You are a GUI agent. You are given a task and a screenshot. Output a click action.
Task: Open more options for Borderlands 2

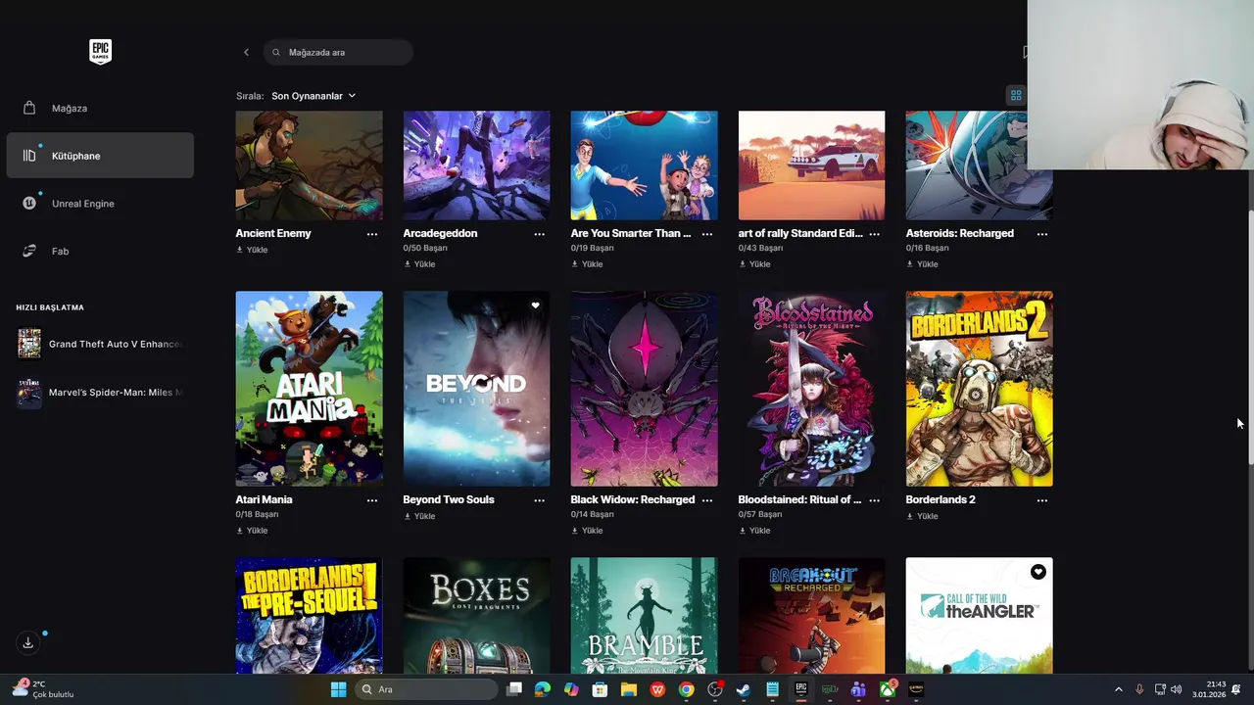tap(1042, 500)
